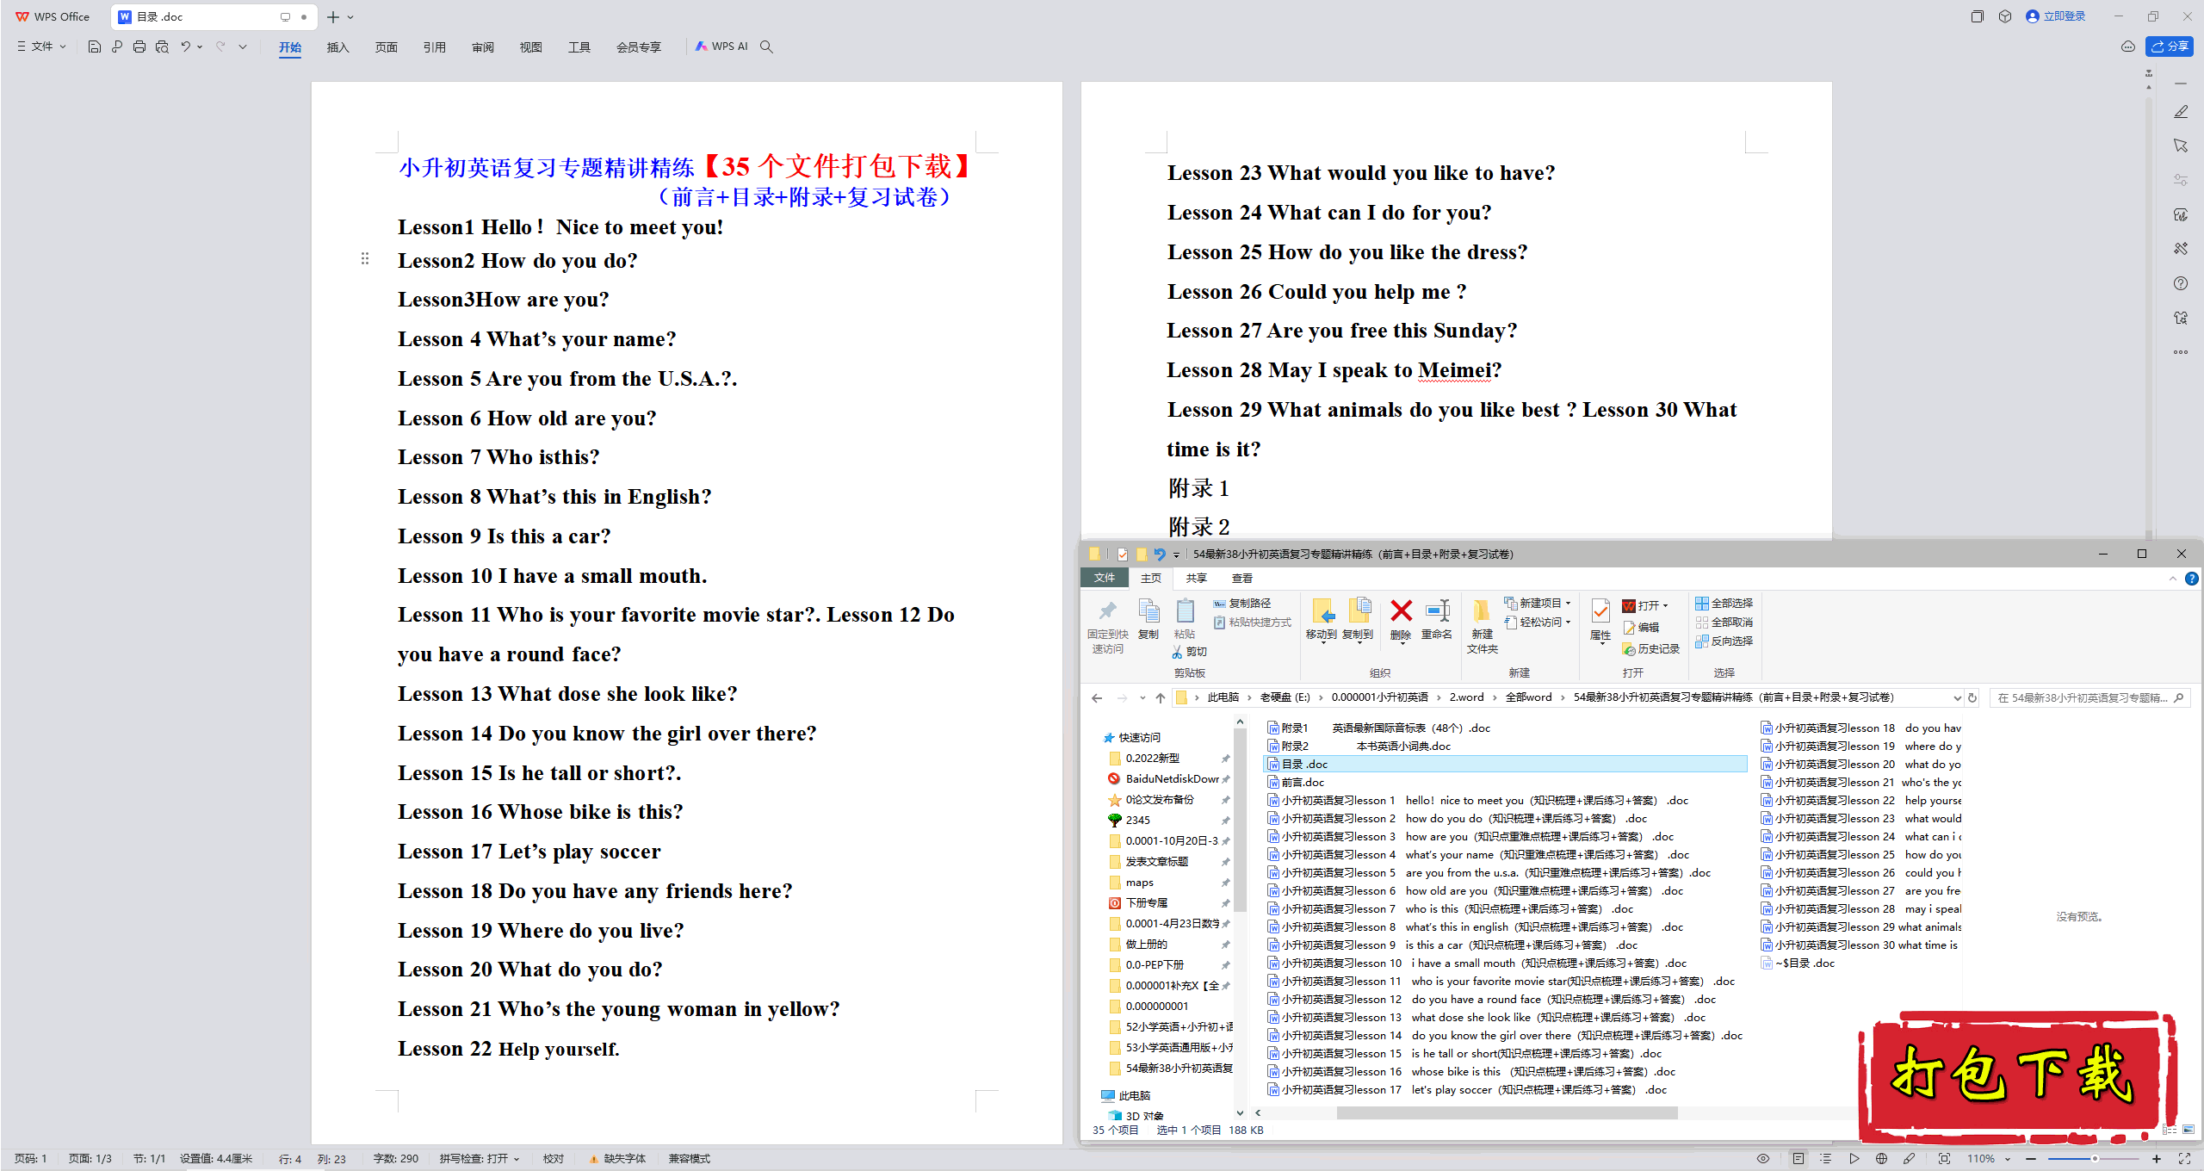Open the 插入 (Insert) ribbon tab
This screenshot has width=2204, height=1171.
(337, 47)
